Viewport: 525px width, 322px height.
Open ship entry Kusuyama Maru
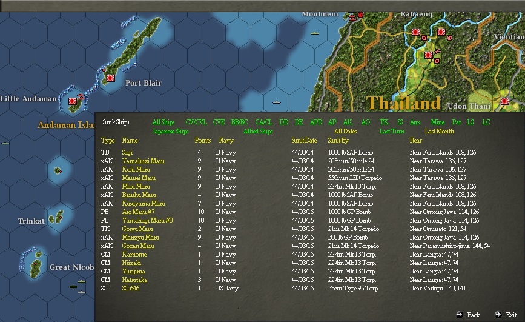pyautogui.click(x=144, y=203)
